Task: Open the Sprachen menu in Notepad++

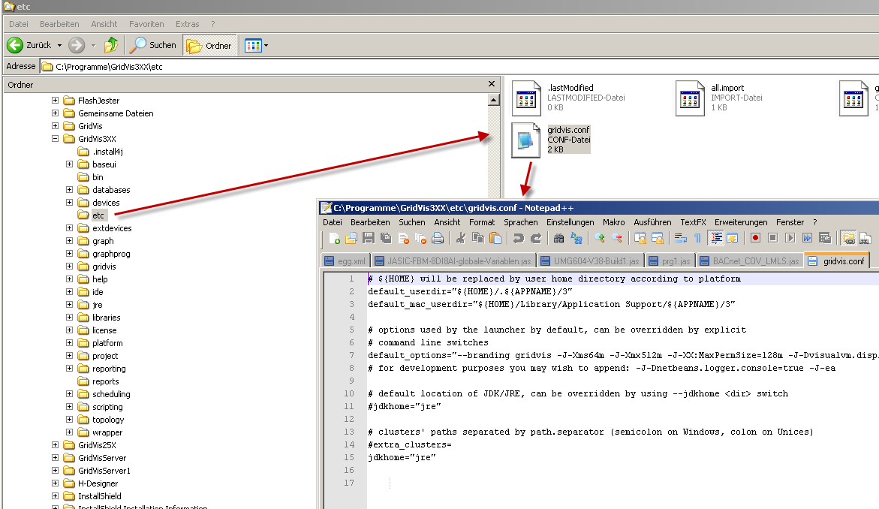Action: pos(520,222)
